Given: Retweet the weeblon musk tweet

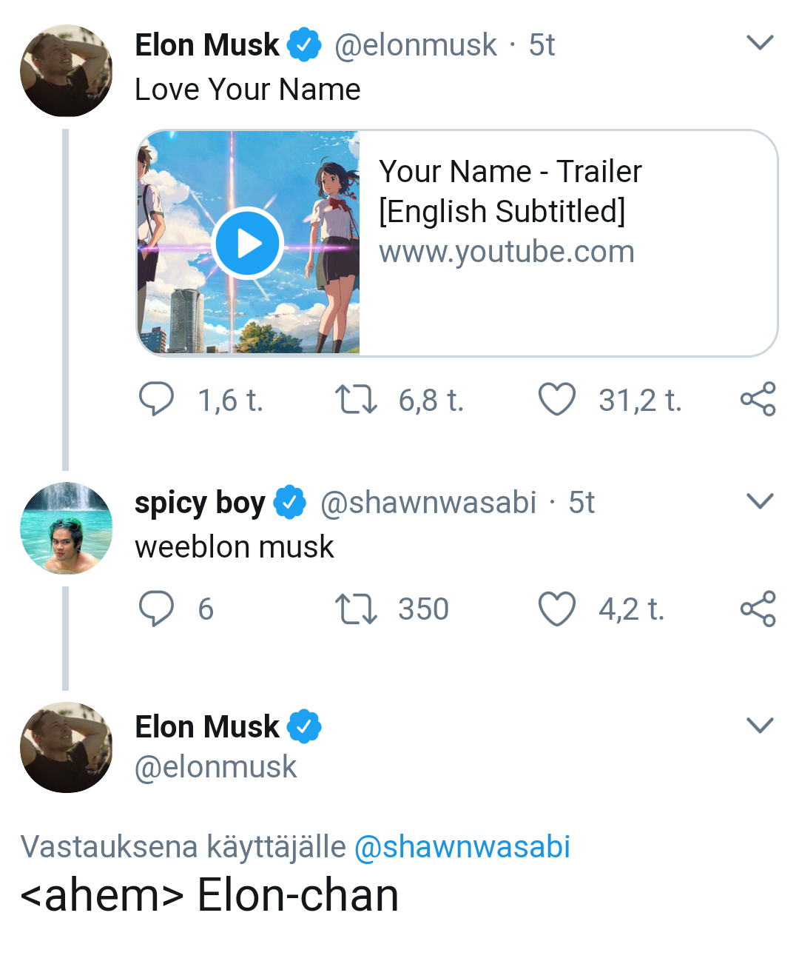Looking at the screenshot, I should click(x=356, y=609).
